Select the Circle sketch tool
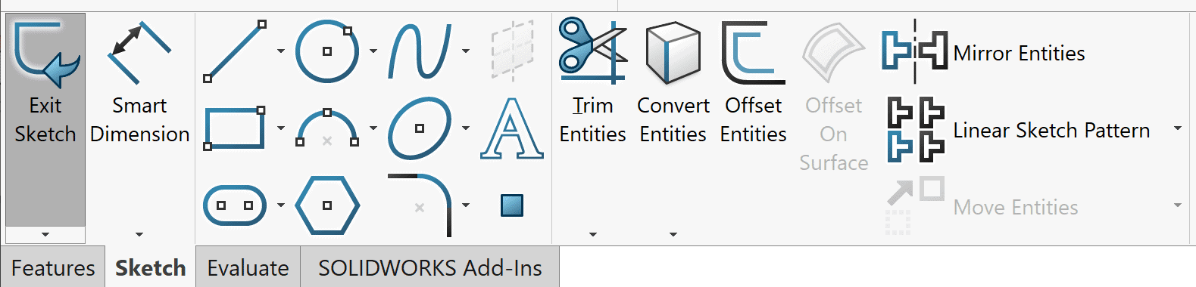This screenshot has height=287, width=1196. (326, 51)
